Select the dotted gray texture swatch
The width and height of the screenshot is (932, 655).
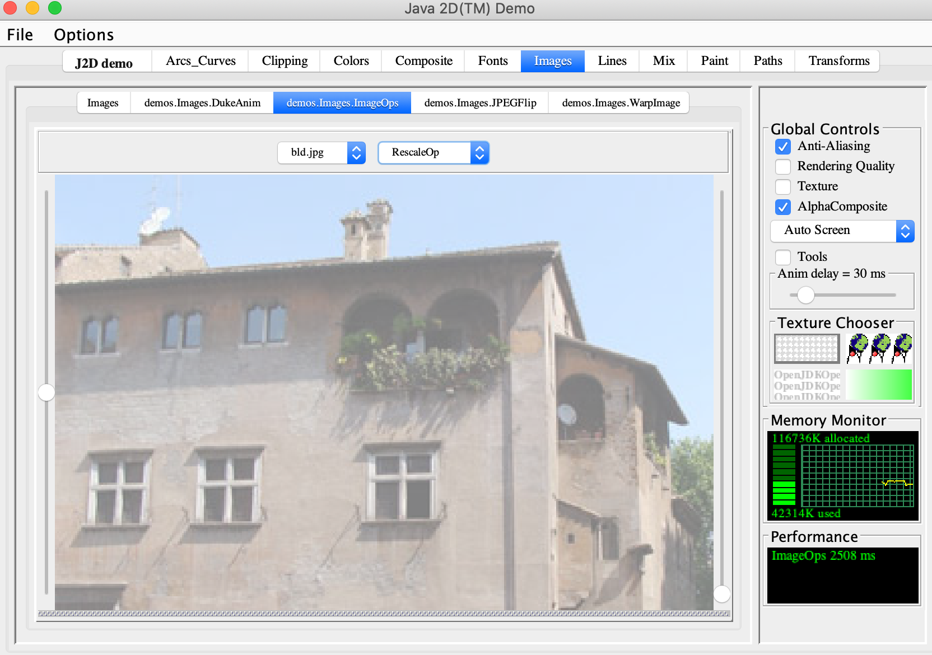(x=807, y=349)
